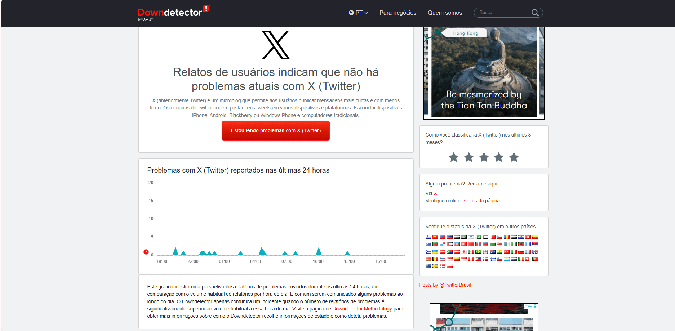Open Posts by @TwitterBrasil link
This screenshot has width=675, height=331.
(445, 285)
